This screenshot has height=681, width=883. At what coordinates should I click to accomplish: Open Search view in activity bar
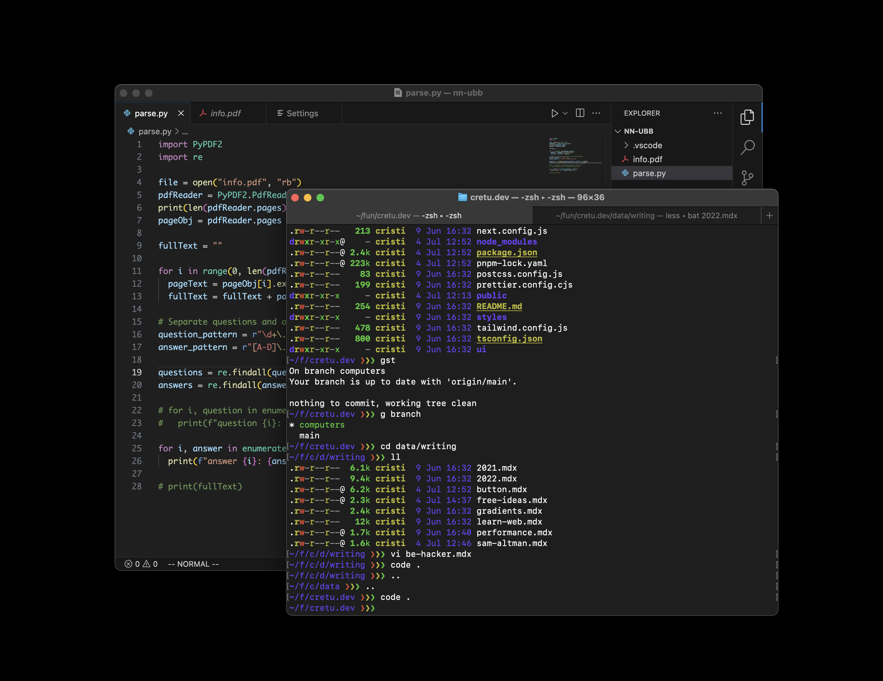(x=747, y=147)
